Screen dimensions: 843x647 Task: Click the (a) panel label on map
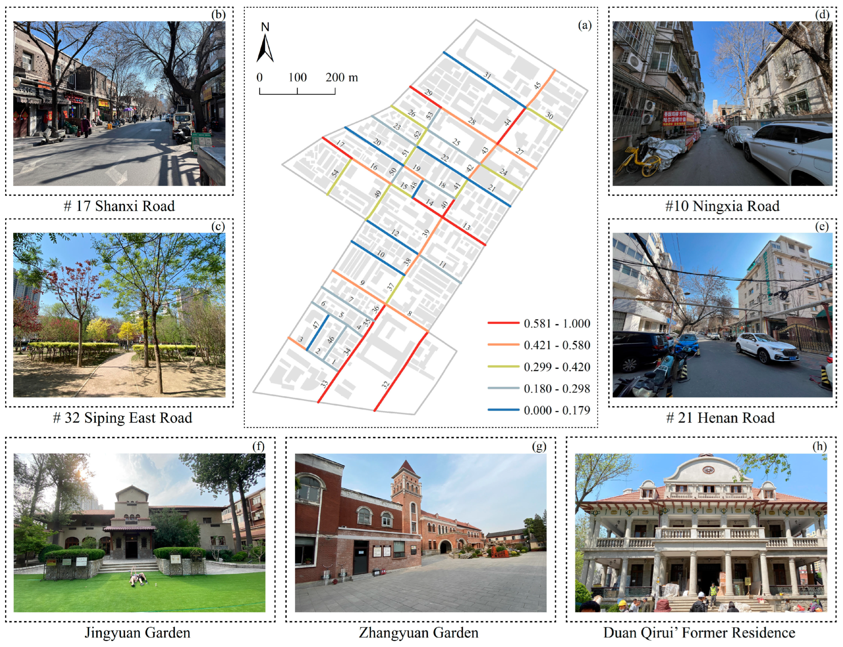pyautogui.click(x=584, y=25)
